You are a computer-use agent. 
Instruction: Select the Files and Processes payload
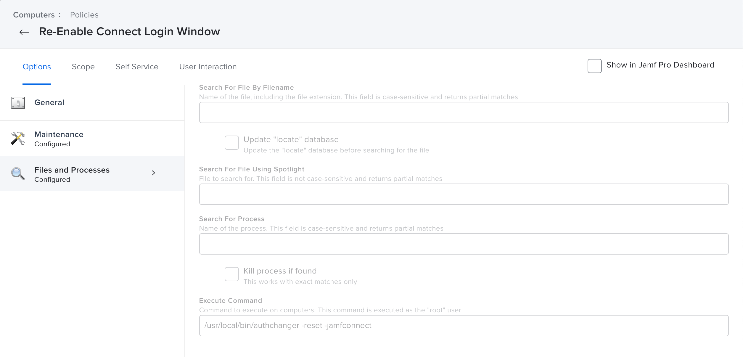click(92, 174)
